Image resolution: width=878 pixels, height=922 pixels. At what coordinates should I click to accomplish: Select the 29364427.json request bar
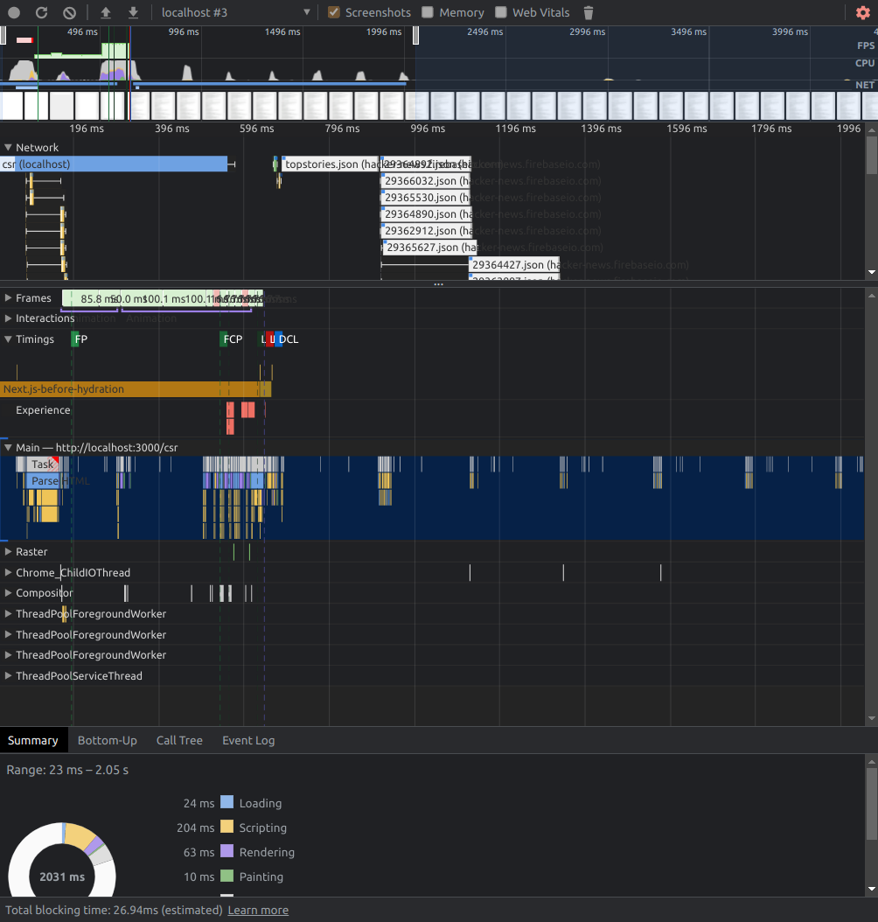pyautogui.click(x=514, y=264)
